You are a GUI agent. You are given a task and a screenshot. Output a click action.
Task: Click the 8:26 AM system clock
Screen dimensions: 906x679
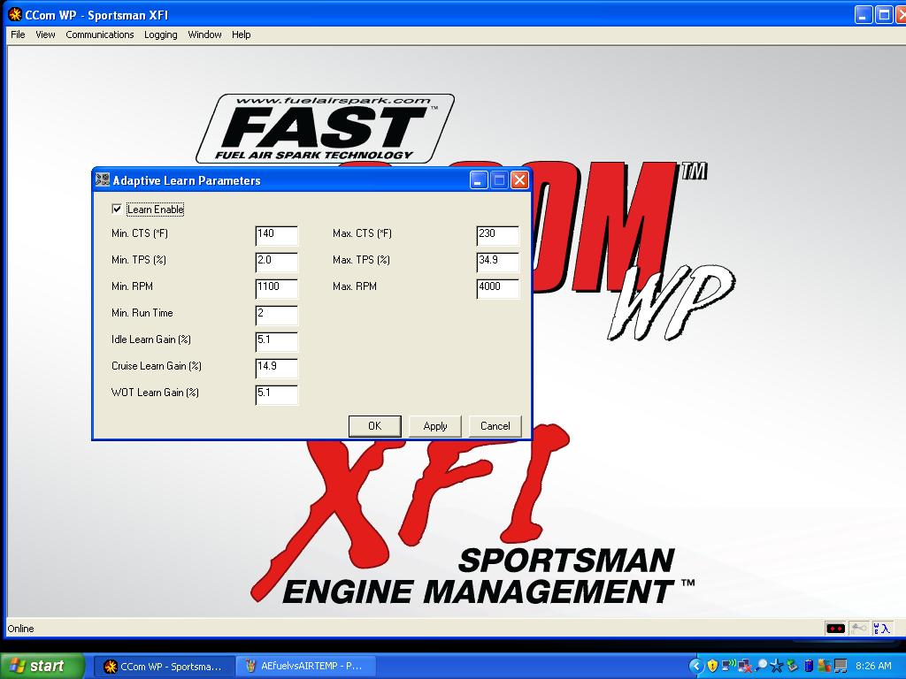pyautogui.click(x=873, y=666)
